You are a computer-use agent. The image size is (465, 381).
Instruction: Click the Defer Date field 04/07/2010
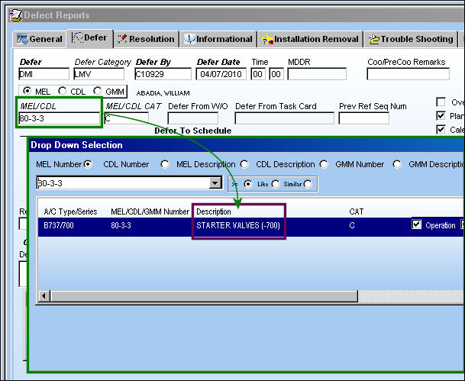(x=221, y=74)
